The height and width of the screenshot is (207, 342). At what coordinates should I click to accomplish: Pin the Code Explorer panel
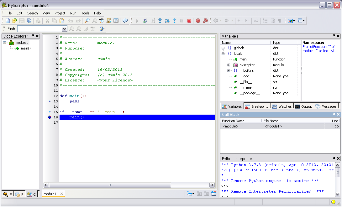coord(33,36)
